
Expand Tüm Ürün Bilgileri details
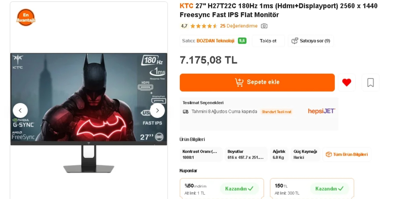pos(347,154)
